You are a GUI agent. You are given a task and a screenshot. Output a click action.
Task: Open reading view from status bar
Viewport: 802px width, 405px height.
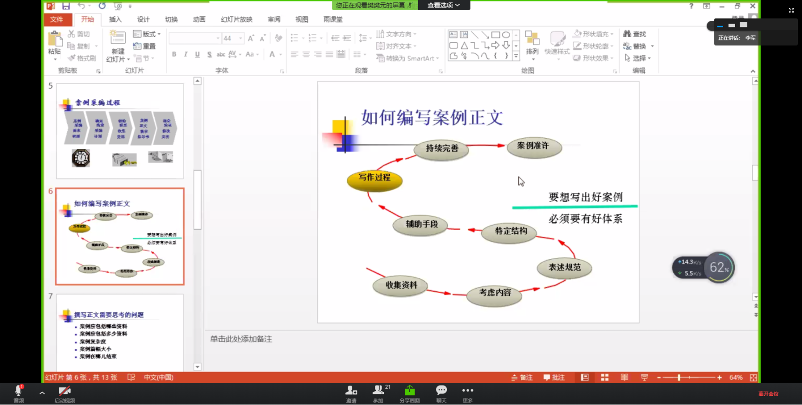click(x=624, y=378)
